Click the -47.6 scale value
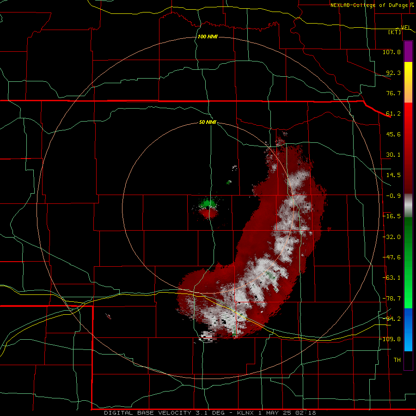Image resolution: width=416 pixels, height=416 pixels. (x=392, y=257)
